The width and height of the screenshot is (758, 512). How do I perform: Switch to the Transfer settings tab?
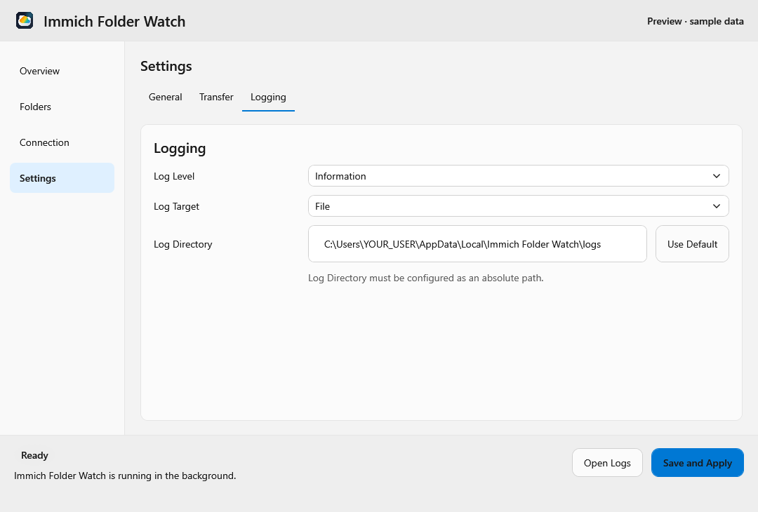coord(216,97)
